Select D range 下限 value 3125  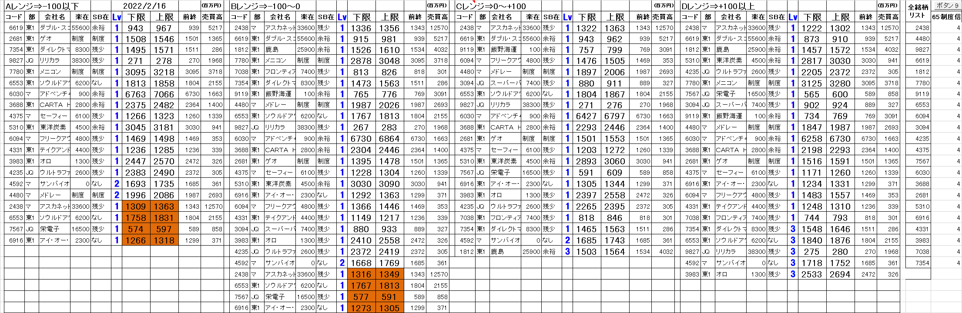[x=812, y=83]
